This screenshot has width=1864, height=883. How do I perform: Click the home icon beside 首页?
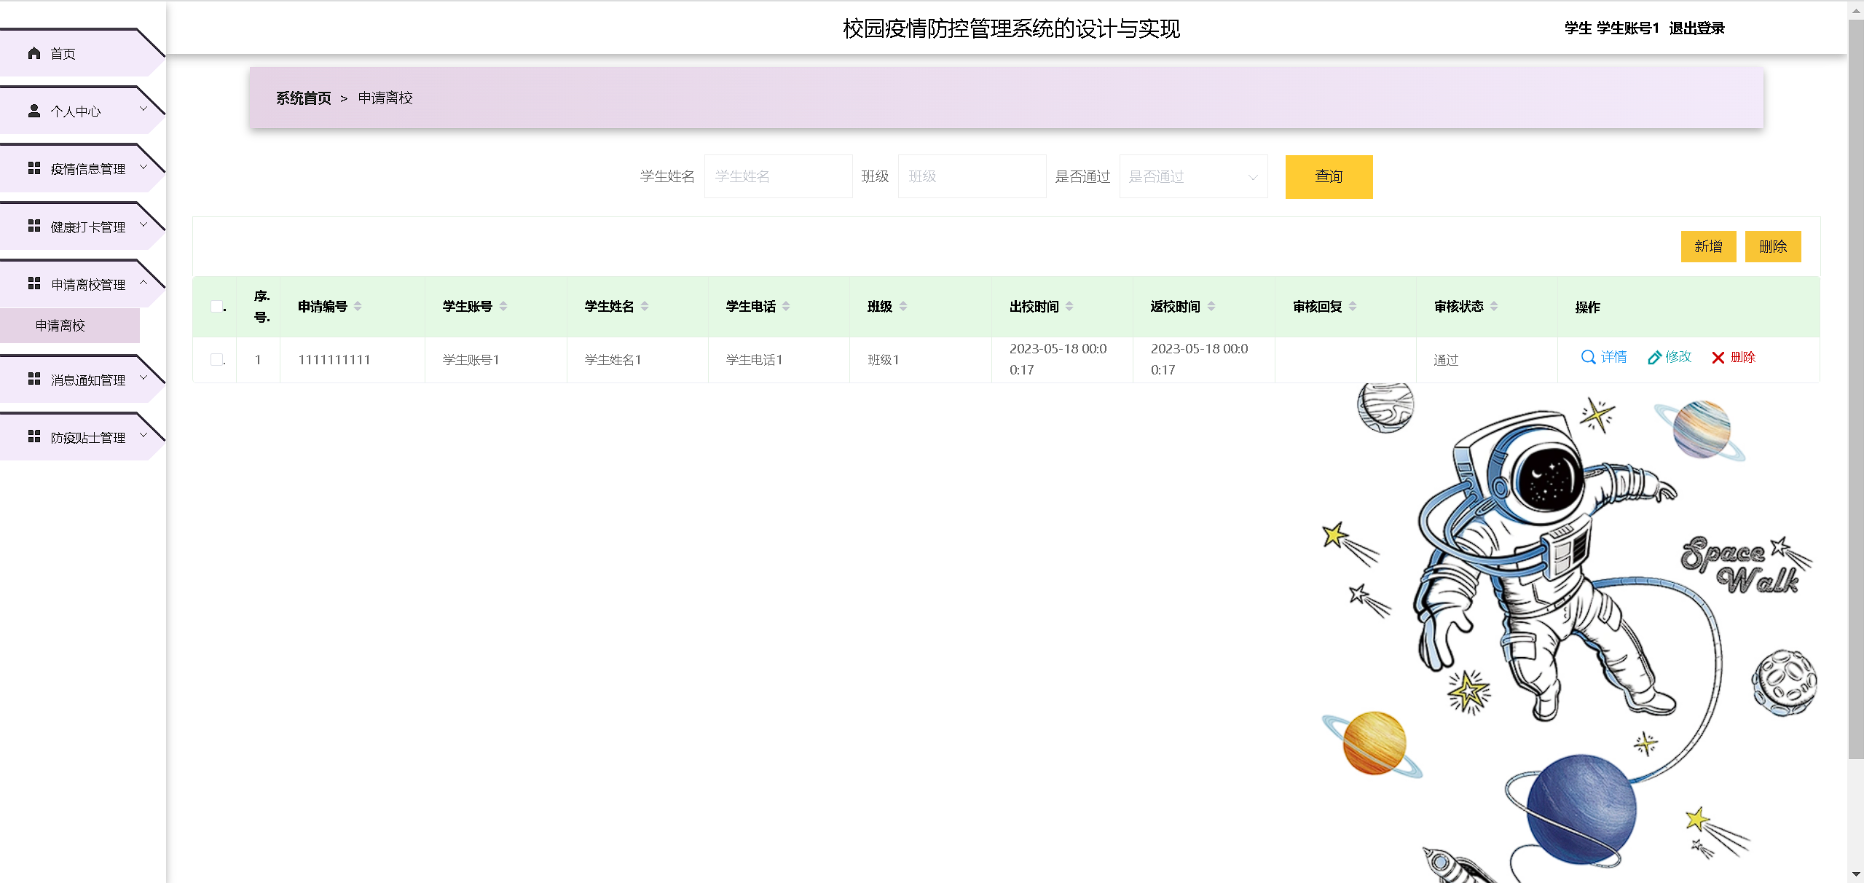tap(34, 53)
